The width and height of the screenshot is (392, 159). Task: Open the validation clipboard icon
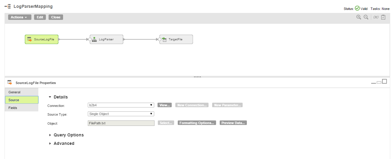pyautogui.click(x=383, y=17)
